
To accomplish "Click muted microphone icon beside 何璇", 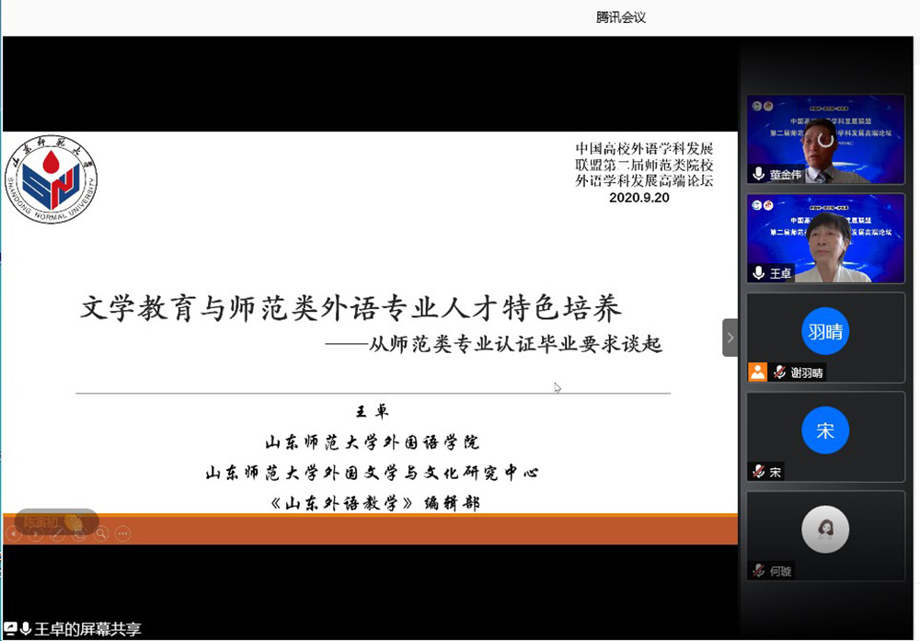I will [758, 570].
